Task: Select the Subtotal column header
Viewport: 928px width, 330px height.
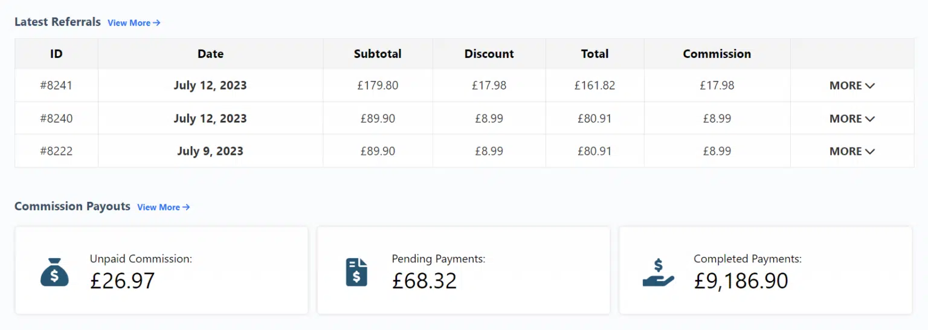Action: point(378,54)
